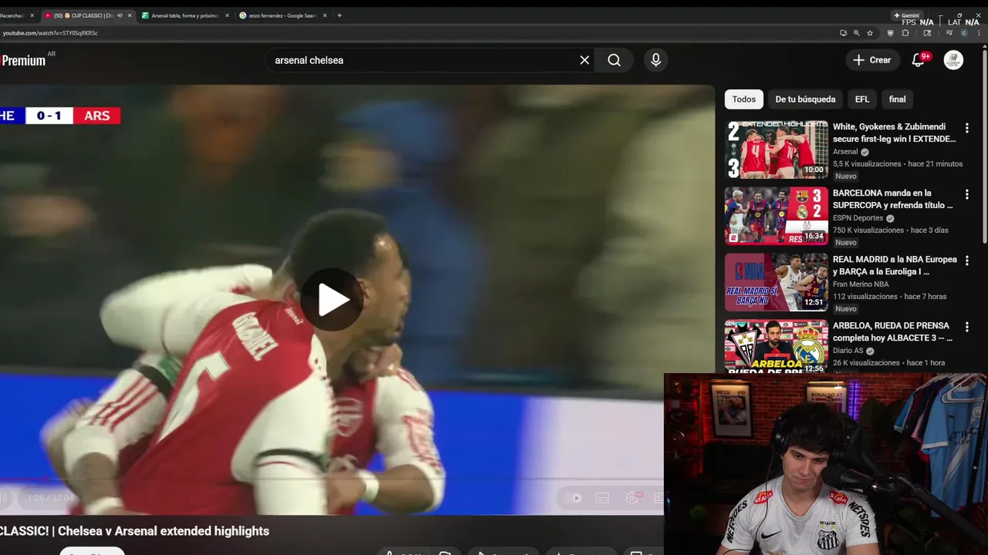The image size is (988, 555).
Task: Toggle subtitles in the video player
Action: point(603,498)
